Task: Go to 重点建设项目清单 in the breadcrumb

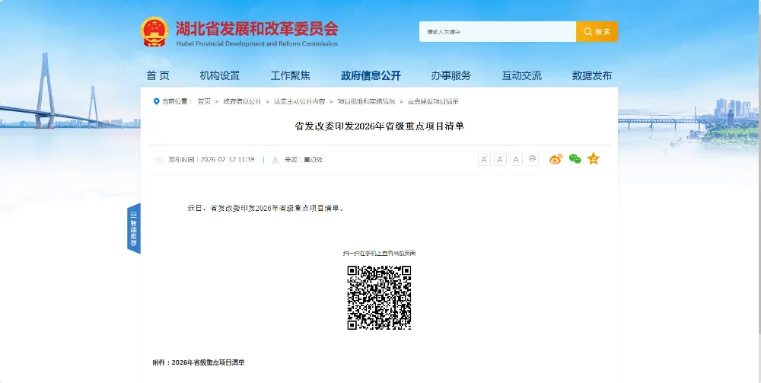Action: (x=433, y=101)
